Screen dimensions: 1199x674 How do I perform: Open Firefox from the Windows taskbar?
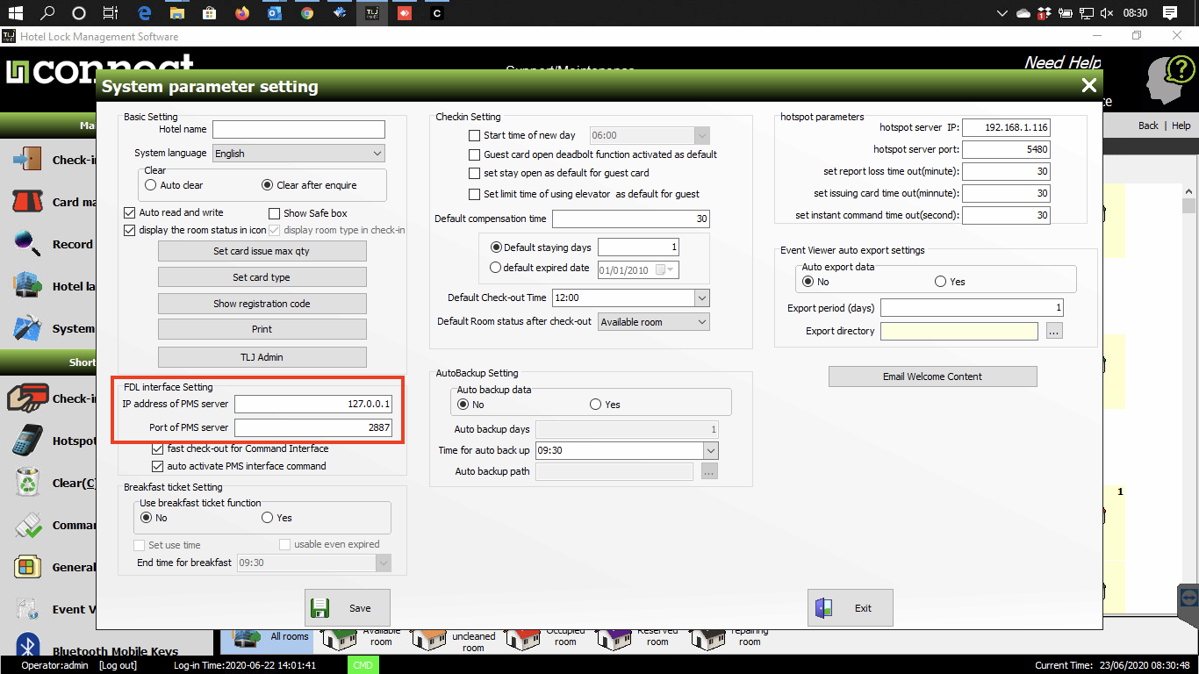pos(242,13)
